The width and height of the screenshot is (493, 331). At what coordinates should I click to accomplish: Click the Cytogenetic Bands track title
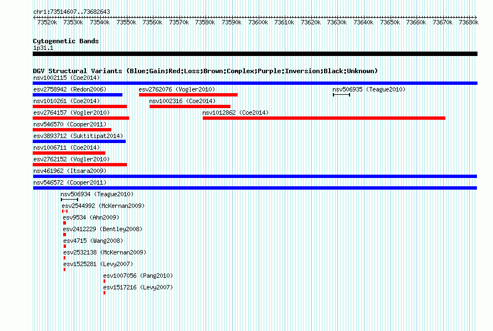point(66,41)
